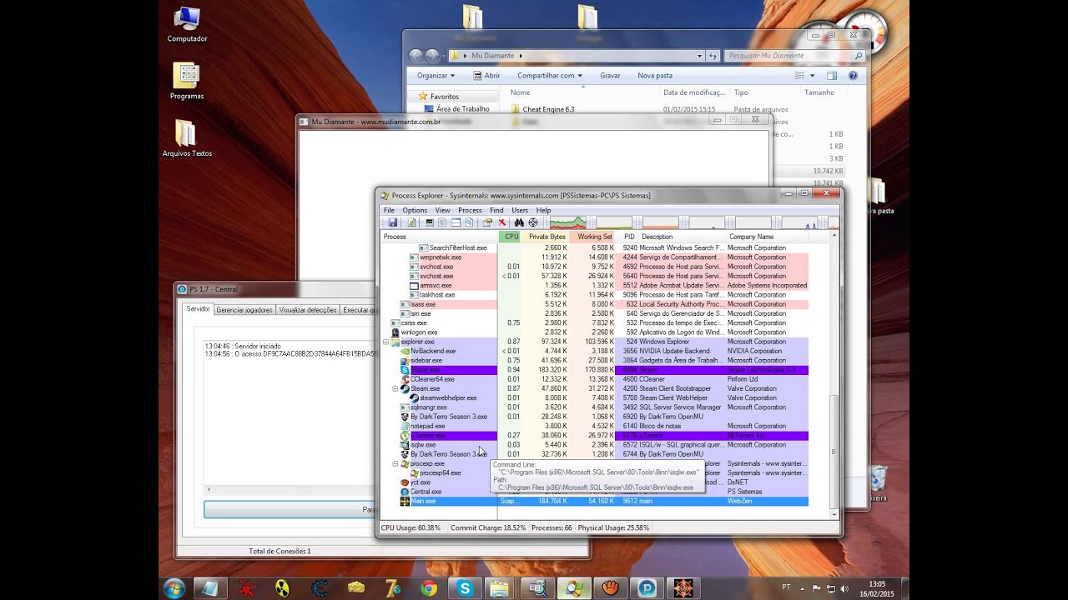1068x600 pixels.
Task: Toggle the lower pane toolbar icon
Action: click(456, 222)
